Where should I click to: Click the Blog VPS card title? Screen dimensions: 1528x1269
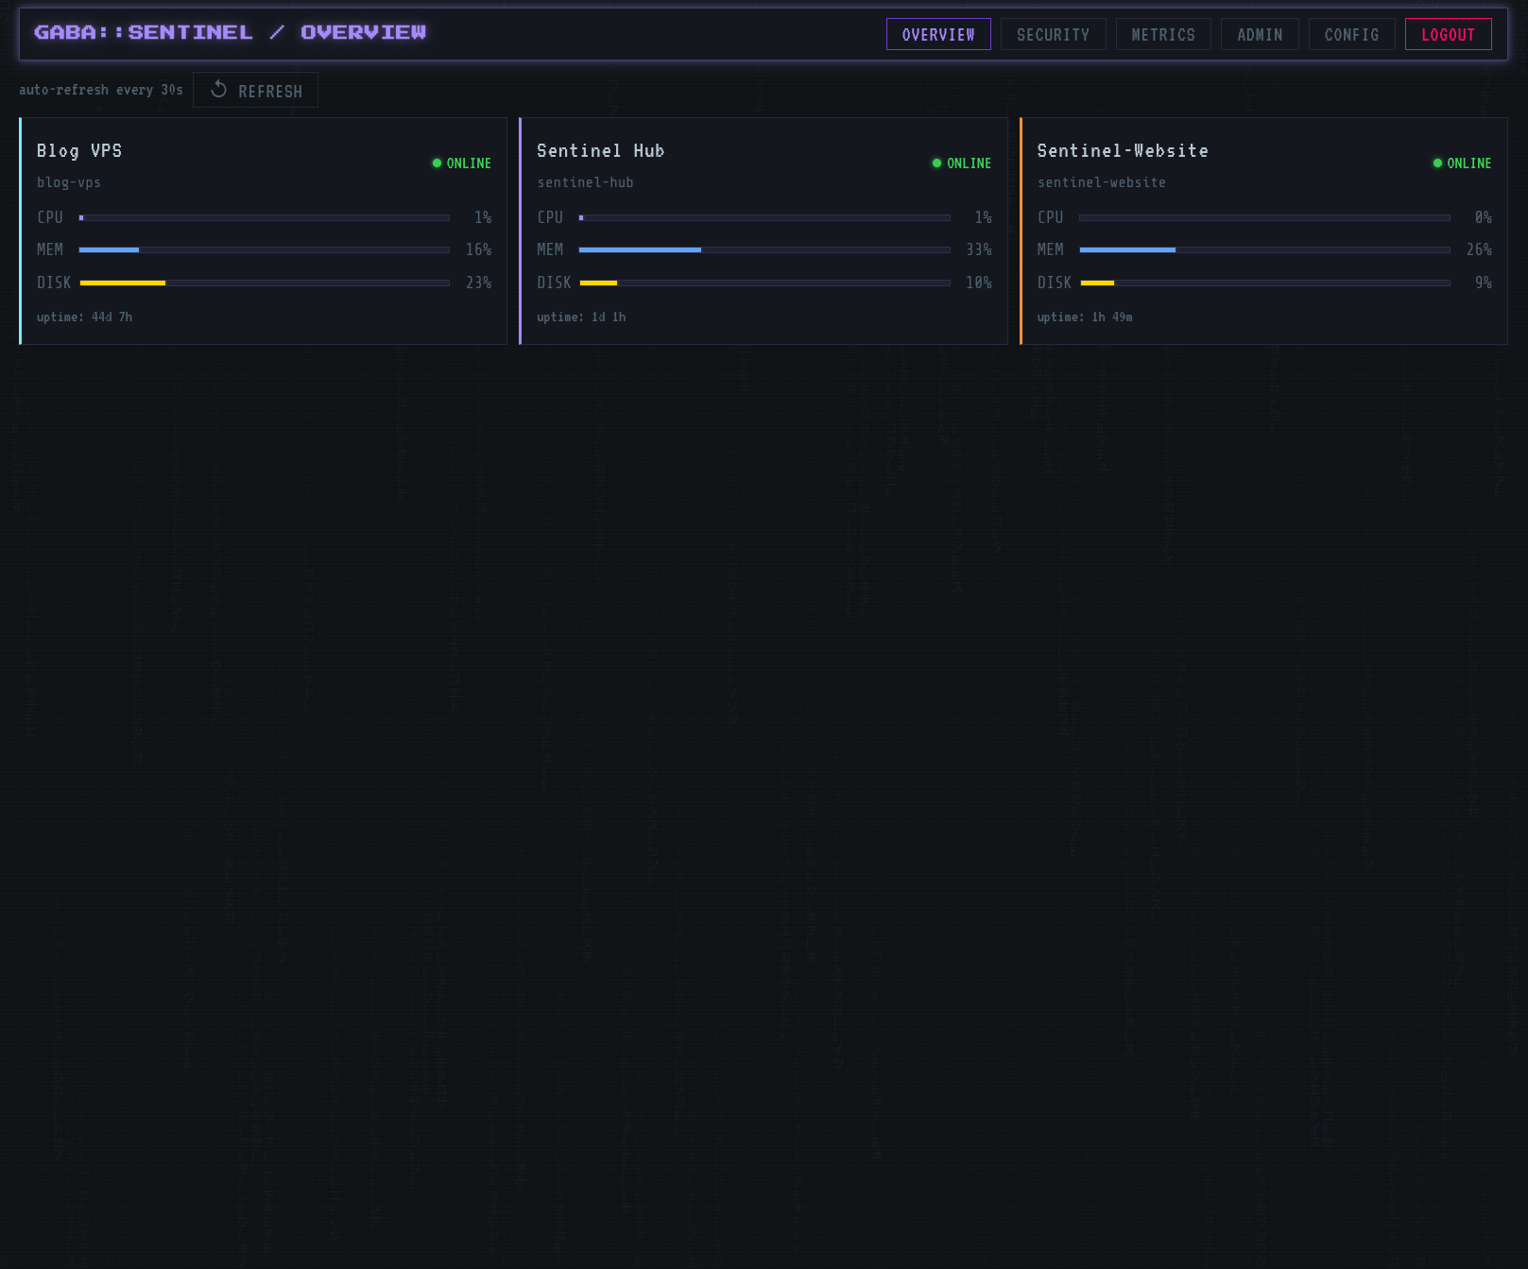79,150
